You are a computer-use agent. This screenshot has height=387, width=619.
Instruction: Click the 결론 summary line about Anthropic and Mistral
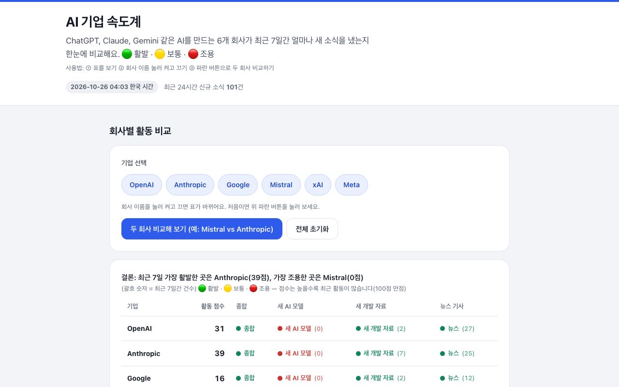(242, 278)
